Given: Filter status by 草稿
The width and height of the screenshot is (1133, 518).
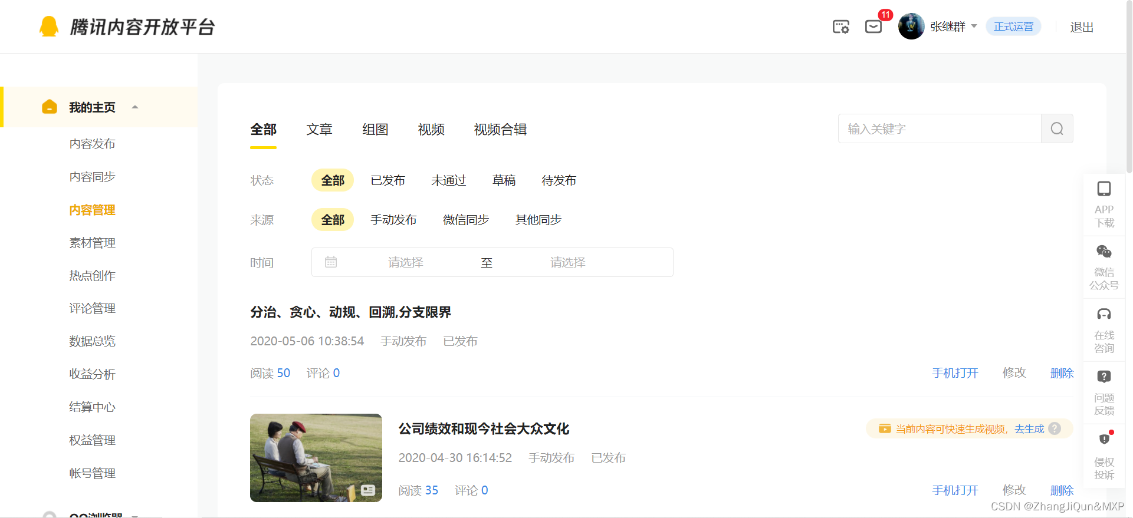Looking at the screenshot, I should pyautogui.click(x=504, y=180).
